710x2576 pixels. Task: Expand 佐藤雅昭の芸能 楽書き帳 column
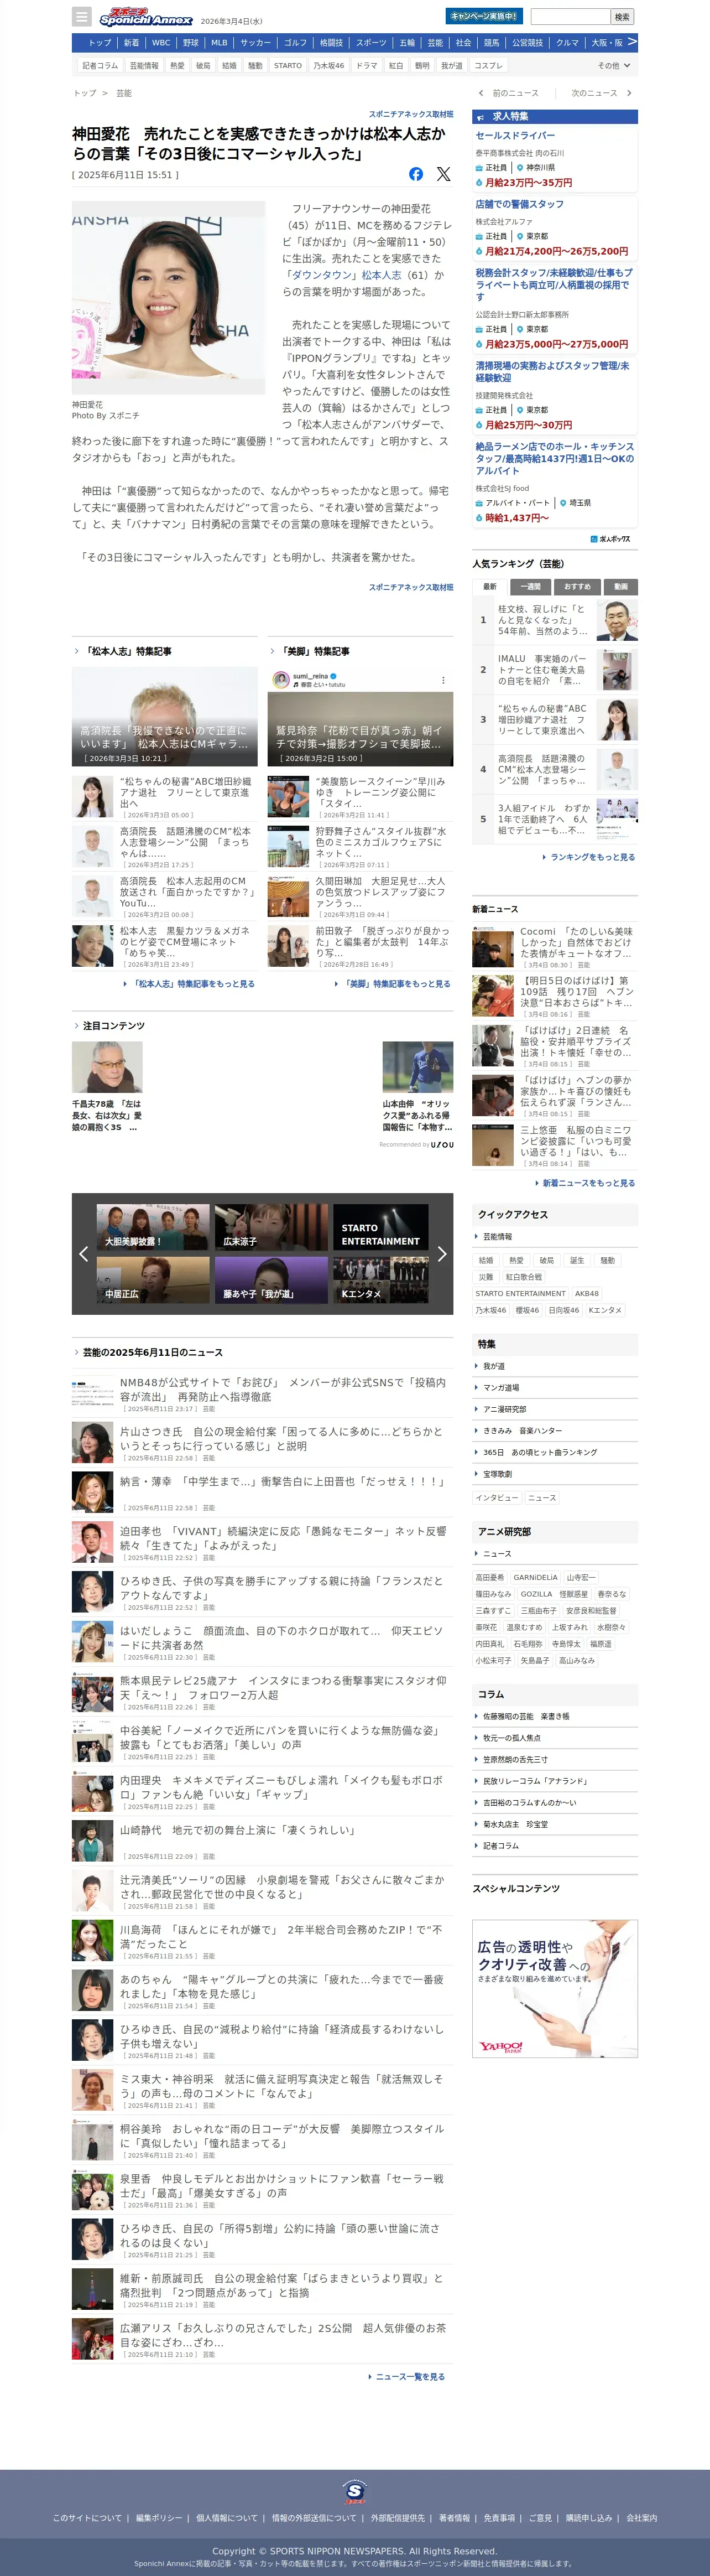tap(555, 1716)
